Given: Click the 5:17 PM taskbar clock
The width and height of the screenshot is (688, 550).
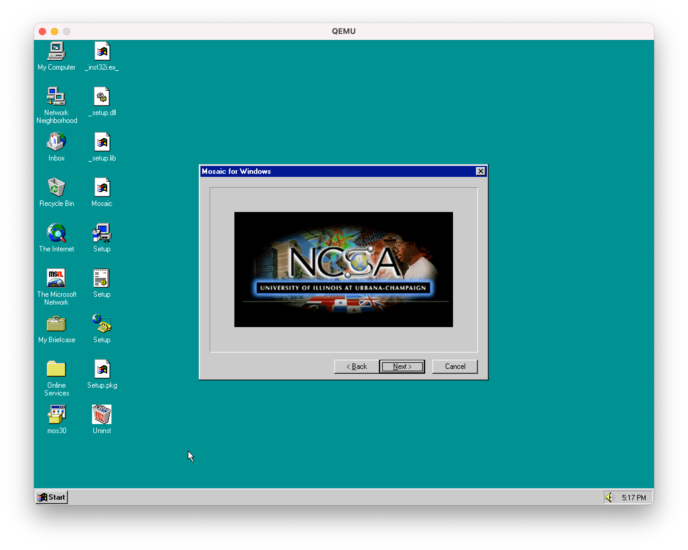Looking at the screenshot, I should tap(633, 497).
